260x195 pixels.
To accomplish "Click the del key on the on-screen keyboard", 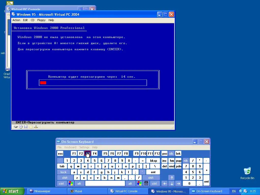I will (x=164, y=166).
